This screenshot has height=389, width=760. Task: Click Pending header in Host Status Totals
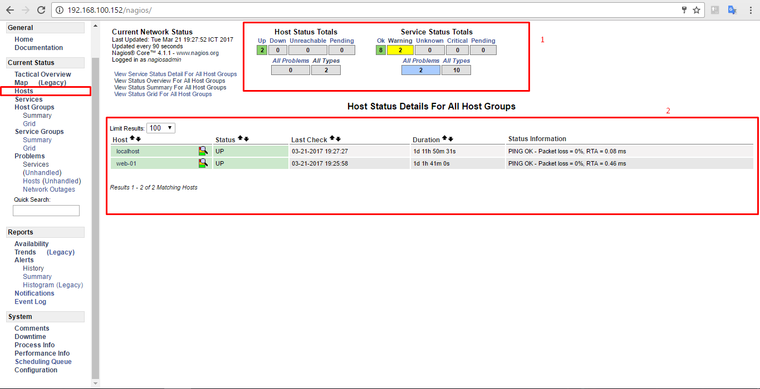(x=341, y=41)
